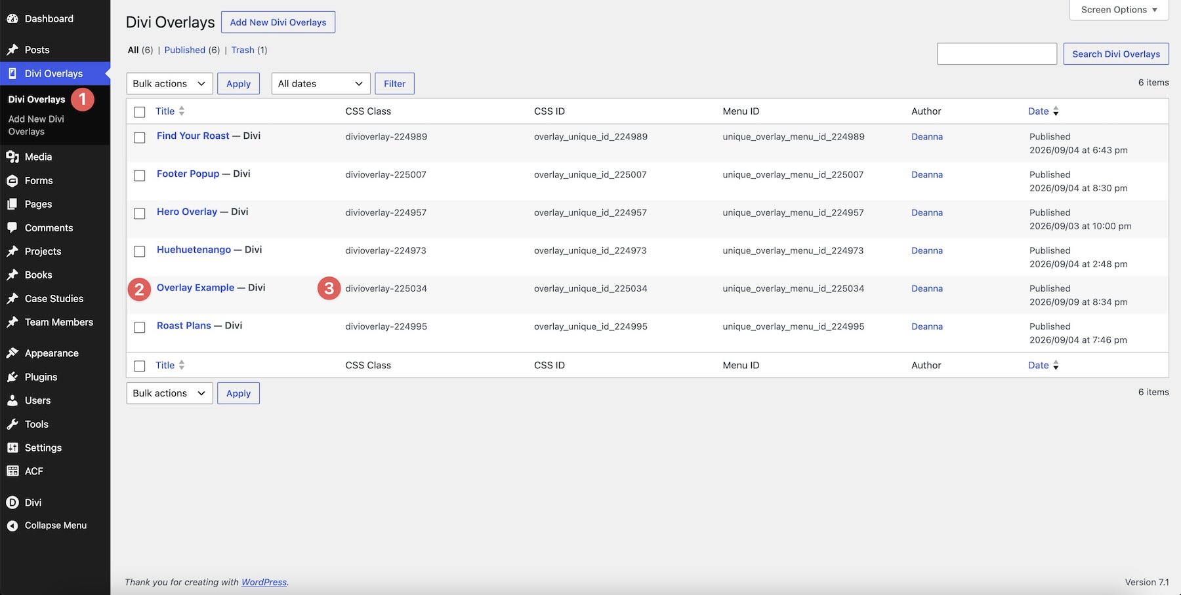Click the Team Members pin icon

(12, 322)
